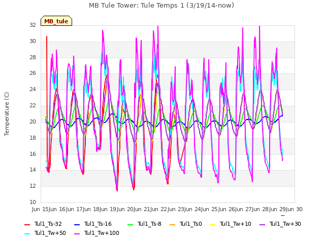
Task: Click the Temperature (C) axis label
Action: 7,114
